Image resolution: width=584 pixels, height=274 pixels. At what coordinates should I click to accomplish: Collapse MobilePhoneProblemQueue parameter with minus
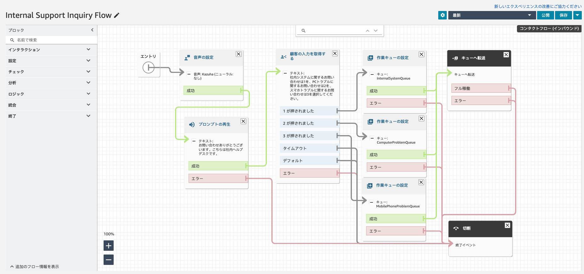[371, 202]
